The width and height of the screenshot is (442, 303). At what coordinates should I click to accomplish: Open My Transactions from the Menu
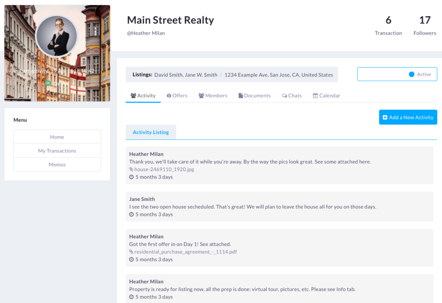click(x=57, y=151)
